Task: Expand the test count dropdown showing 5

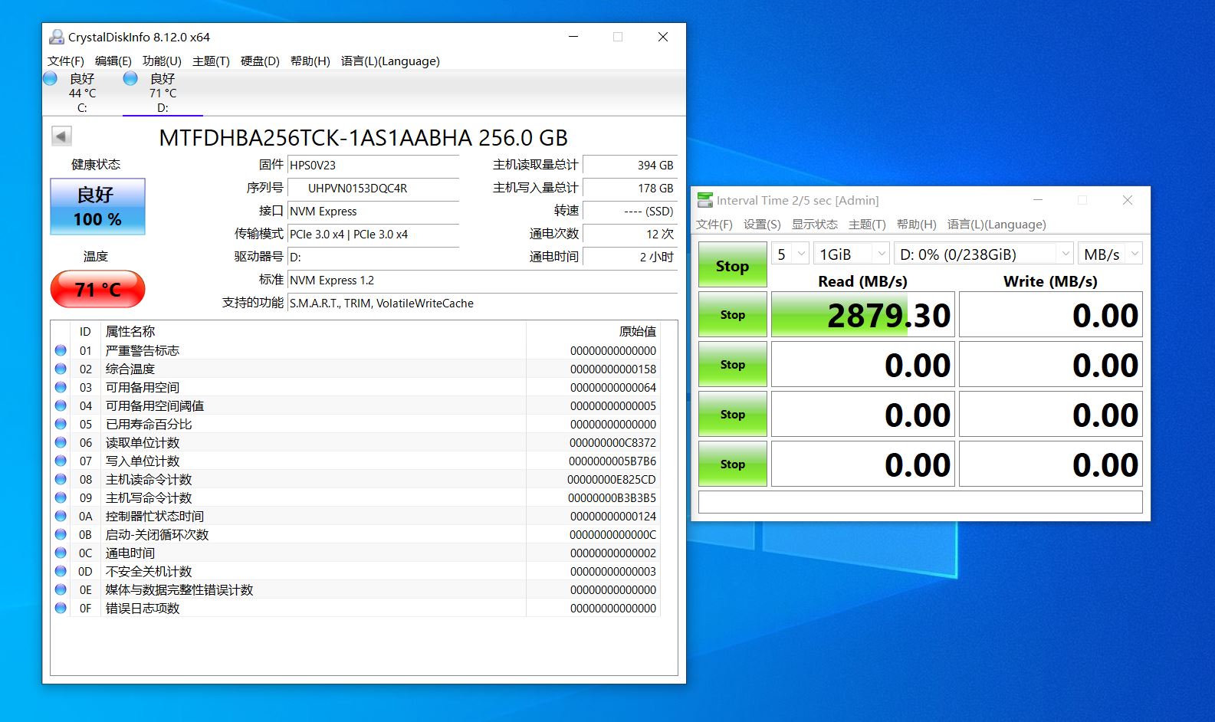Action: [791, 254]
